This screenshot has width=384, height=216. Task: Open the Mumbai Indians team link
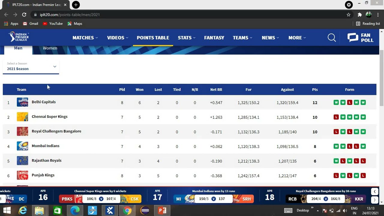pyautogui.click(x=46, y=146)
